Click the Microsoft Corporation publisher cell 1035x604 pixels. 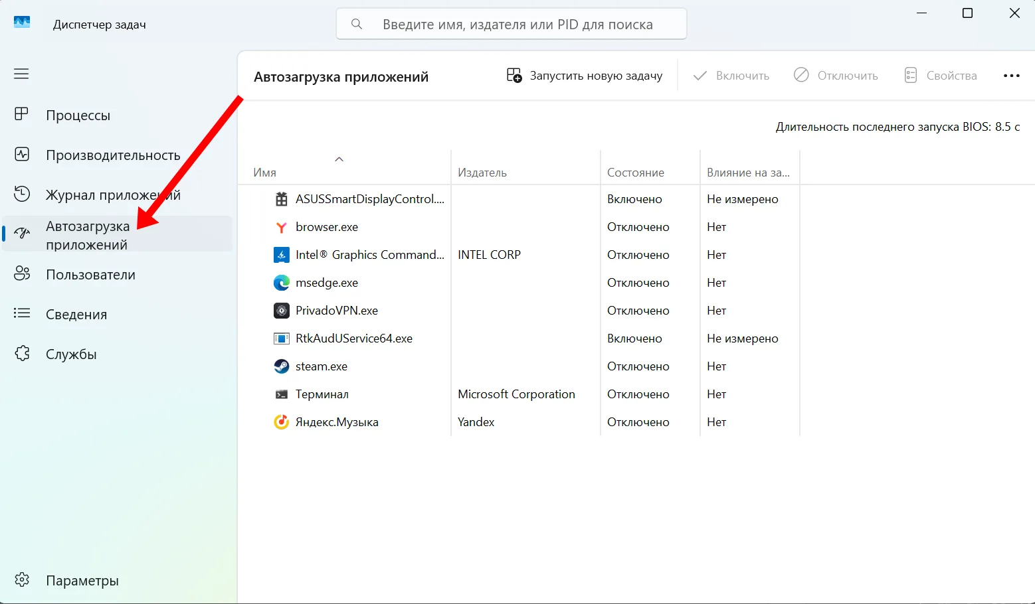516,394
